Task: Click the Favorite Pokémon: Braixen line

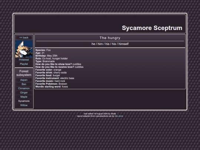Action: pos(51,84)
